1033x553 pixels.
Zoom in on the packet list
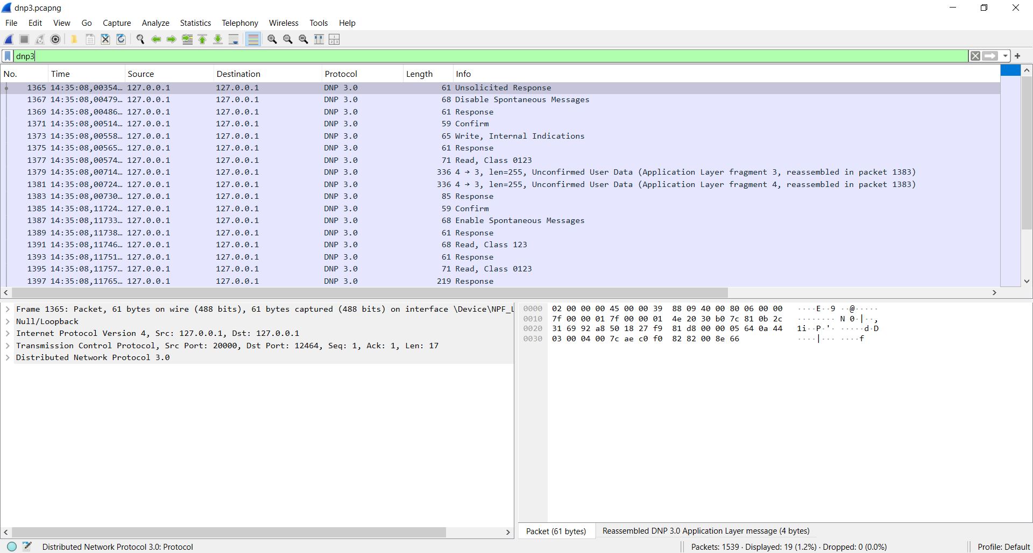point(272,39)
